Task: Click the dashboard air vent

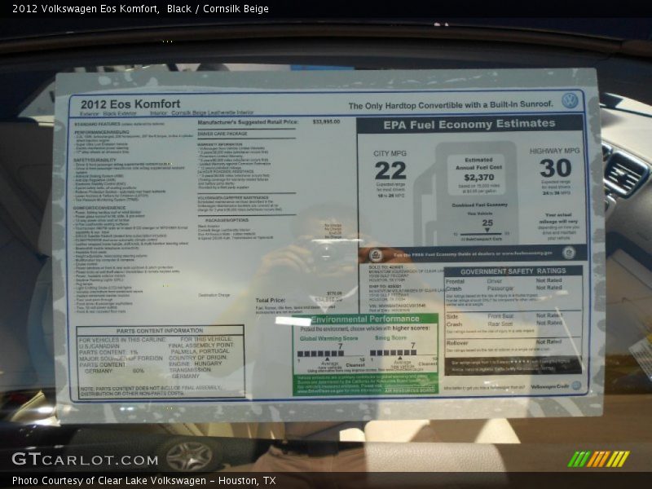Action: pos(623,174)
